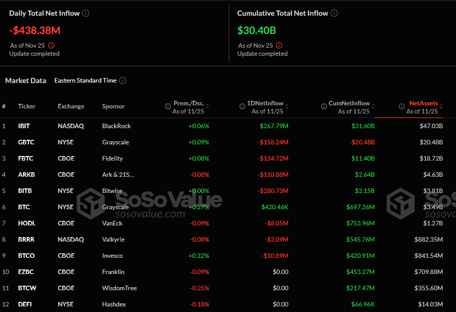Click FBTC's -$134.72M daily inflow
The height and width of the screenshot is (312, 456).
click(273, 159)
